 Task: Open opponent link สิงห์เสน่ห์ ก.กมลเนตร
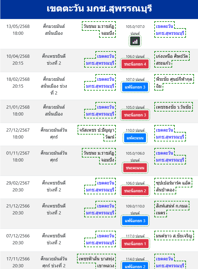pyautogui.click(x=172, y=209)
